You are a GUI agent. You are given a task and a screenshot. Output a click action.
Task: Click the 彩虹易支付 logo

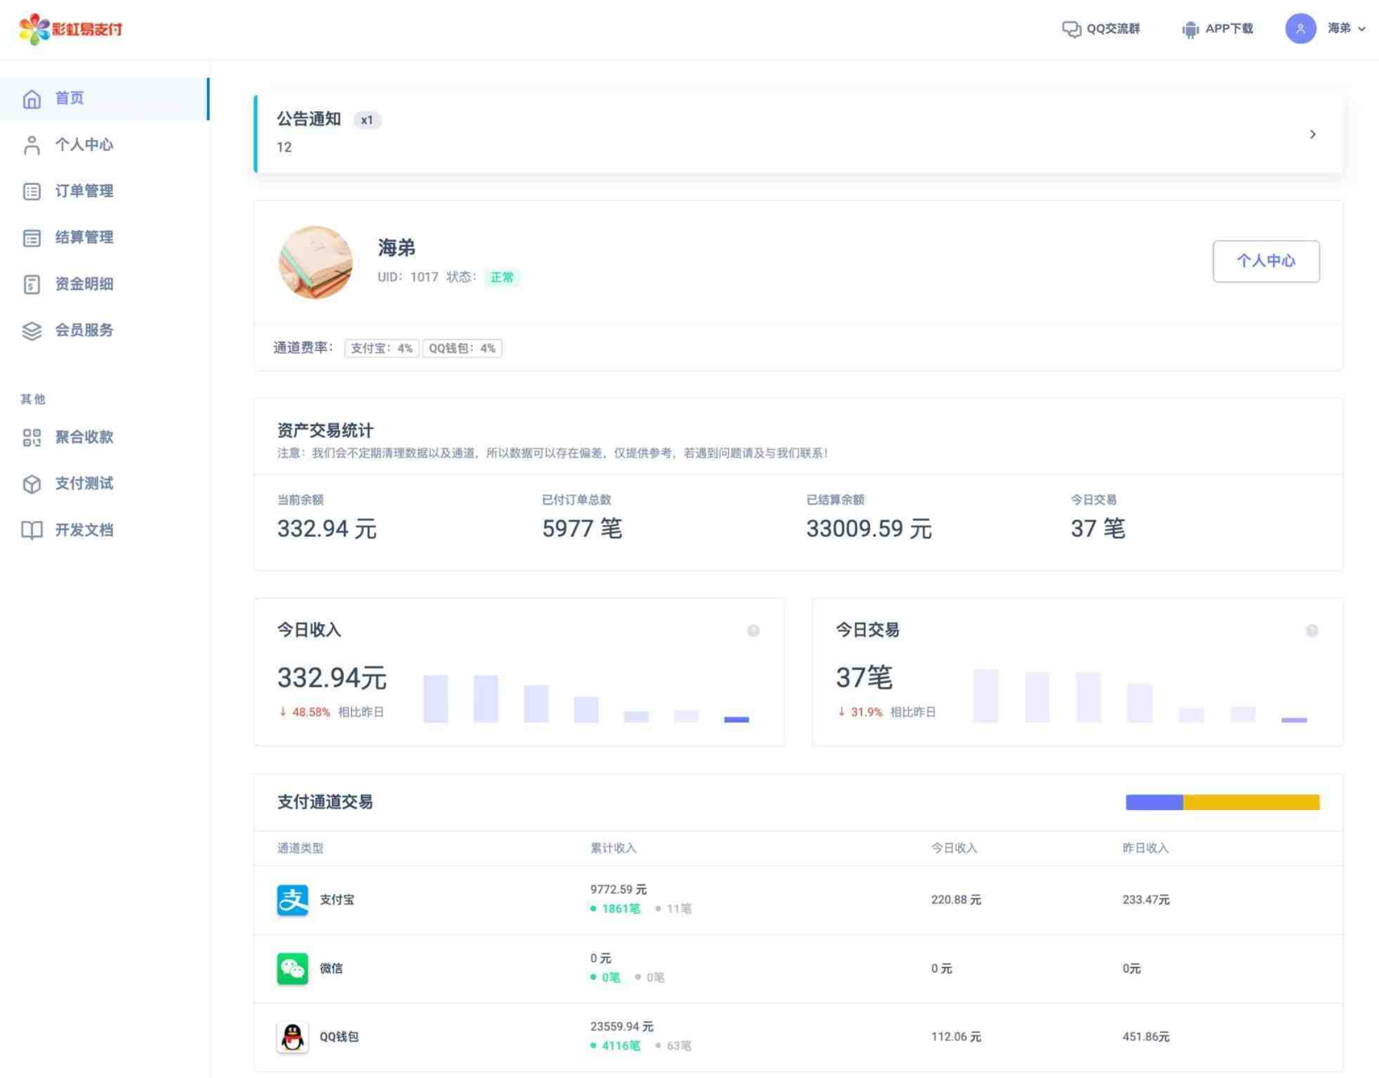pyautogui.click(x=70, y=29)
